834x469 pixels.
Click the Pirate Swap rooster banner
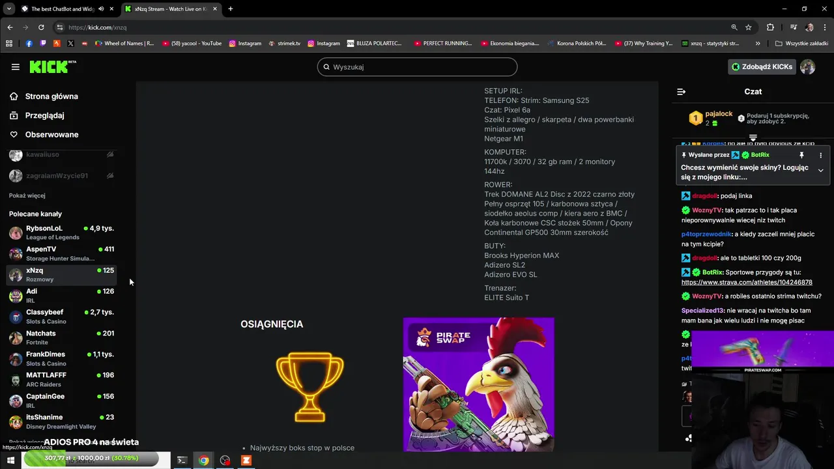[x=478, y=384]
